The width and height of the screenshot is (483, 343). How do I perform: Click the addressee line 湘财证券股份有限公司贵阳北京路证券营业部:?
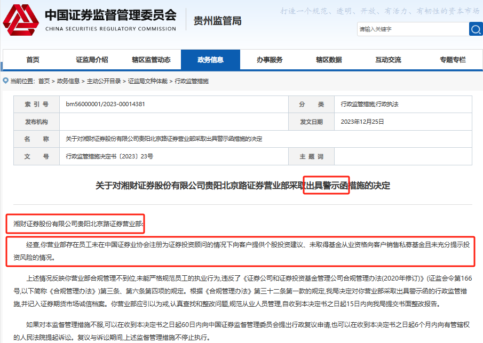click(x=78, y=224)
